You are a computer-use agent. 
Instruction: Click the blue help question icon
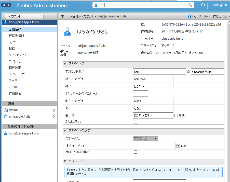tap(189, 16)
